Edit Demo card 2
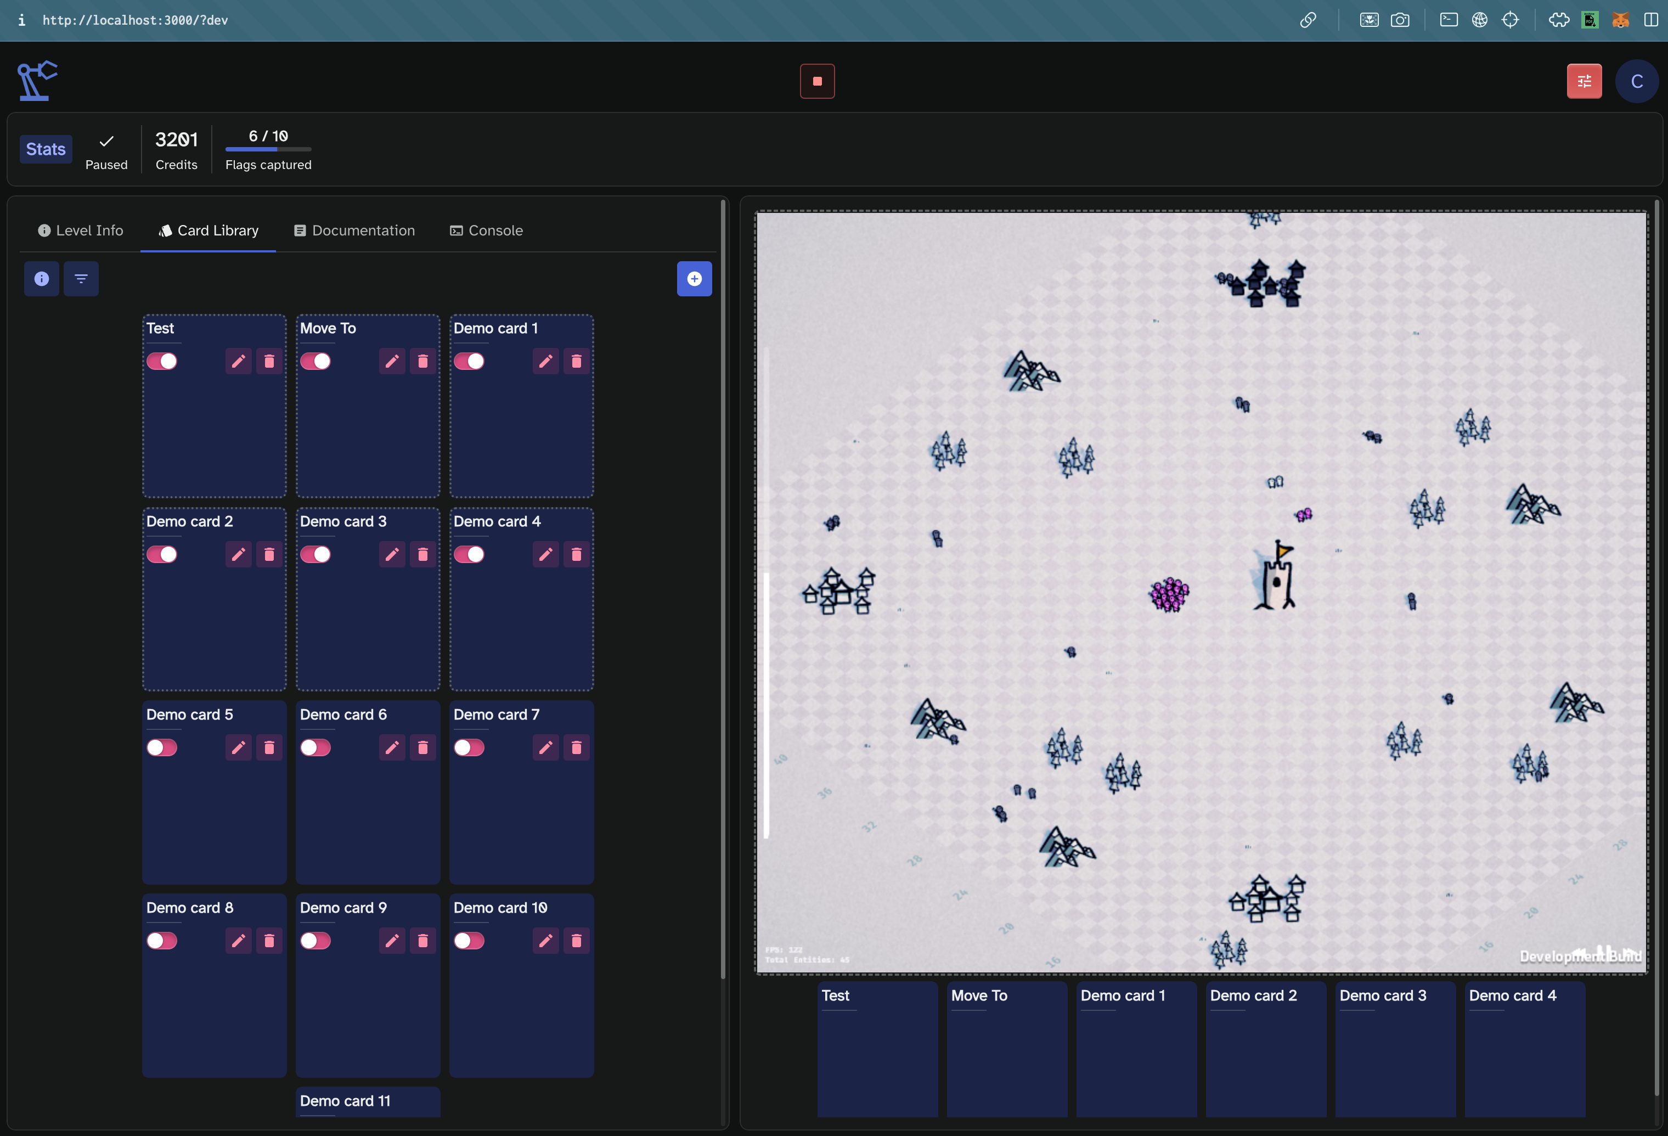Image resolution: width=1668 pixels, height=1136 pixels. point(238,554)
